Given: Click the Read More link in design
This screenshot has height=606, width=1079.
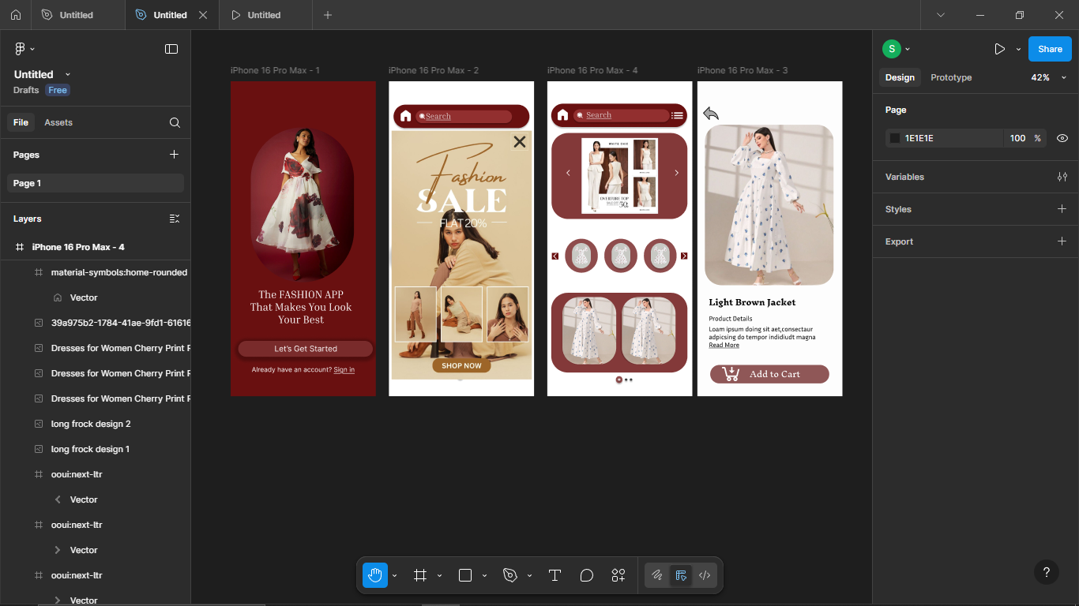Looking at the screenshot, I should (x=724, y=345).
